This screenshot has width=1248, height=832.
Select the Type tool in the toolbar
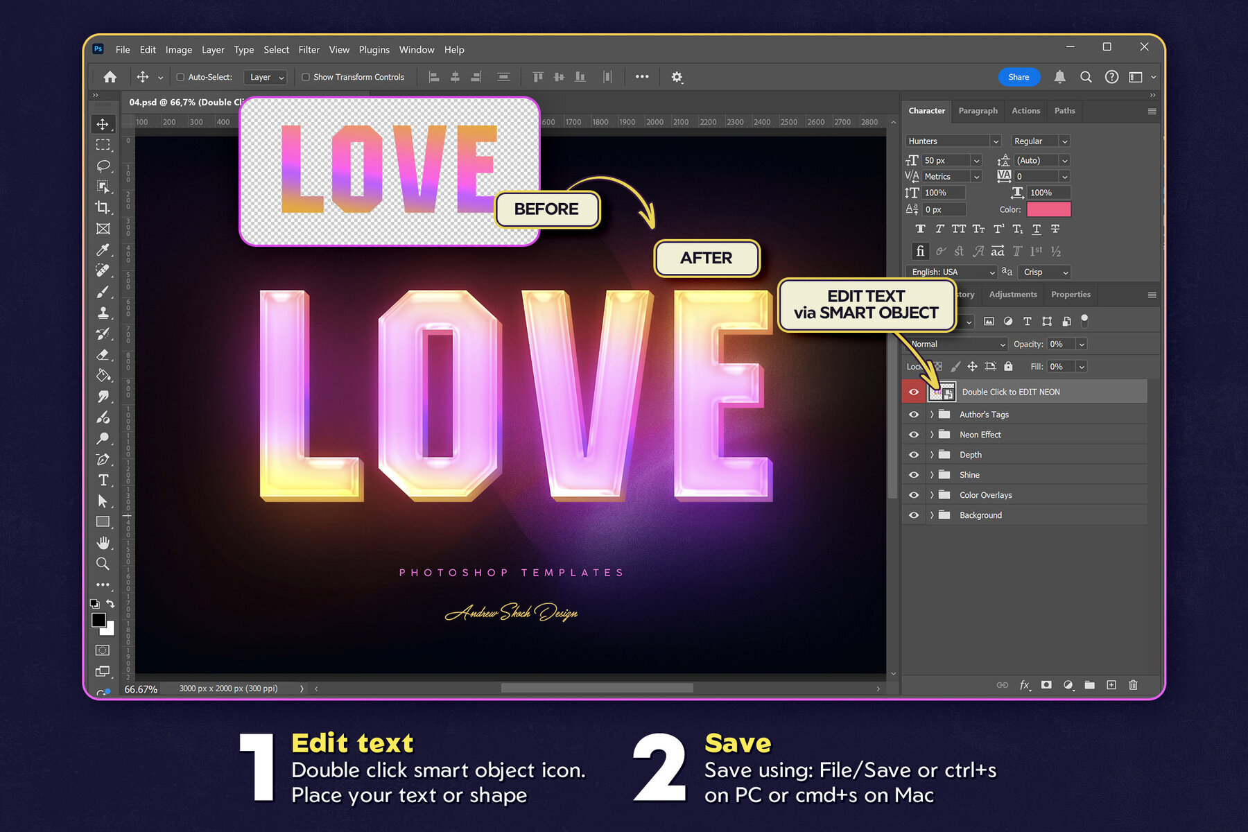103,480
